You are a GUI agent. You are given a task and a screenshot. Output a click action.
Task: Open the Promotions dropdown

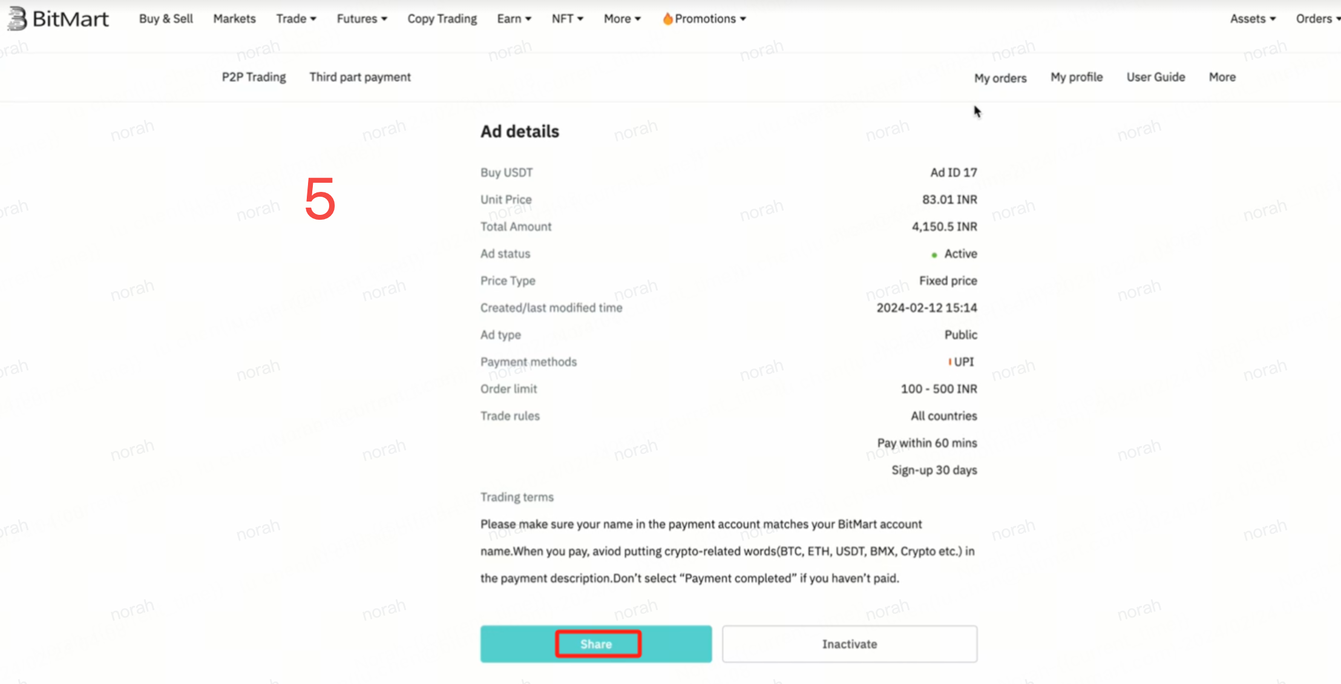[710, 19]
